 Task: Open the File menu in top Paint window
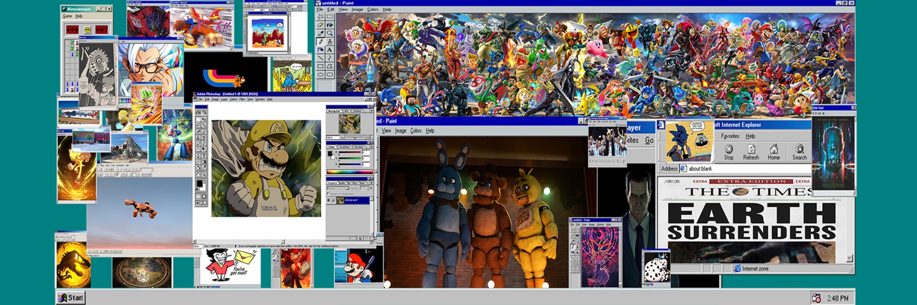[x=320, y=9]
